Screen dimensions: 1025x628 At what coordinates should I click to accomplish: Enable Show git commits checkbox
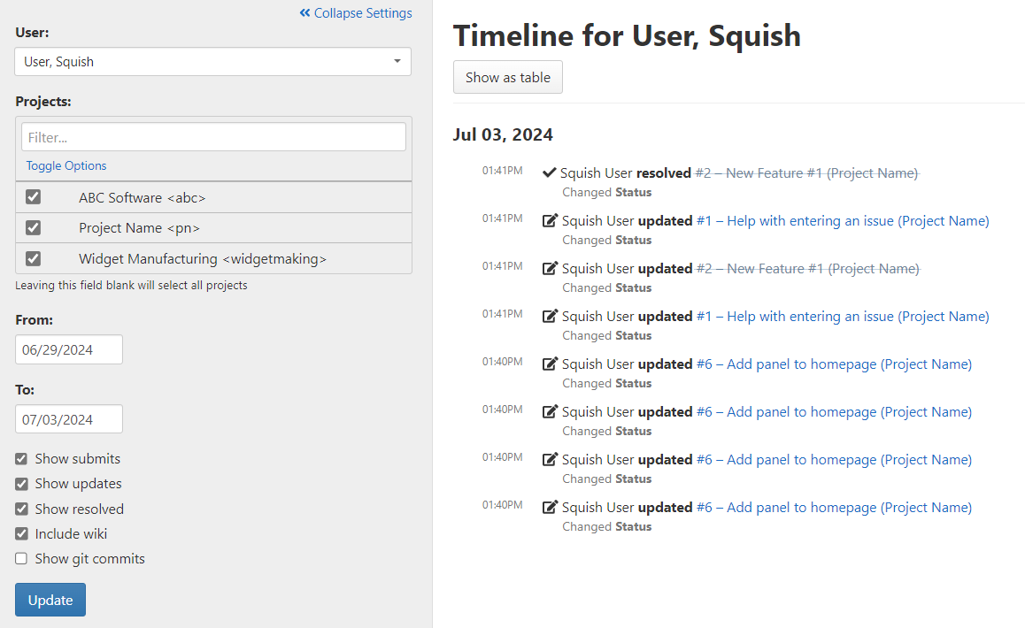pyautogui.click(x=21, y=559)
